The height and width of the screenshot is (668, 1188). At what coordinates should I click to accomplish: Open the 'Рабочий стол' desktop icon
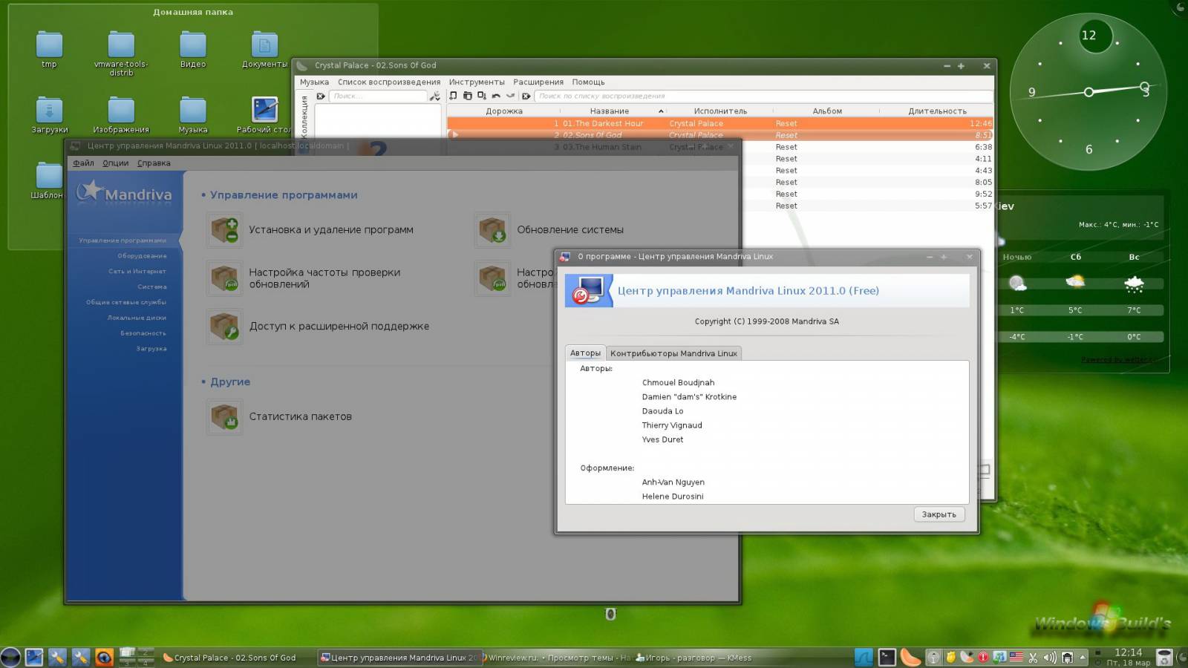pyautogui.click(x=264, y=115)
